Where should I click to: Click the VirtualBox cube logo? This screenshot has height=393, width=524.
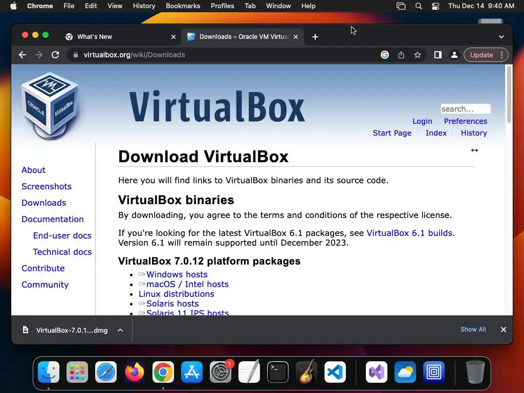point(50,105)
